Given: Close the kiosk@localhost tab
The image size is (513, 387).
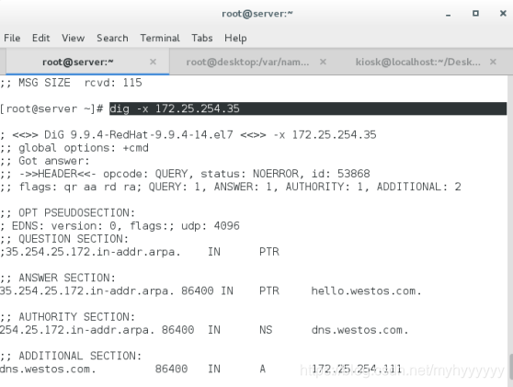Looking at the screenshot, I should pos(493,62).
